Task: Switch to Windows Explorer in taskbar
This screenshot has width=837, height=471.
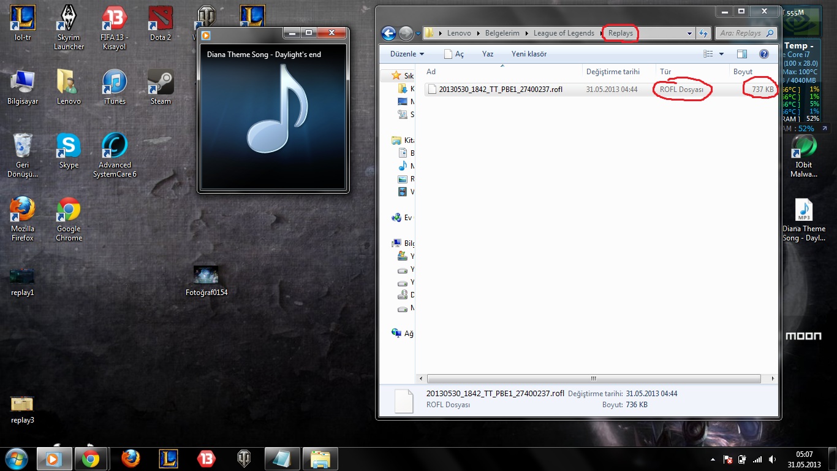Action: pyautogui.click(x=320, y=459)
